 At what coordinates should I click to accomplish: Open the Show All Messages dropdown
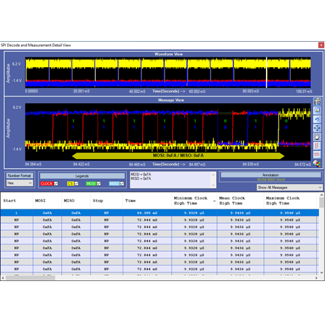click(289, 187)
